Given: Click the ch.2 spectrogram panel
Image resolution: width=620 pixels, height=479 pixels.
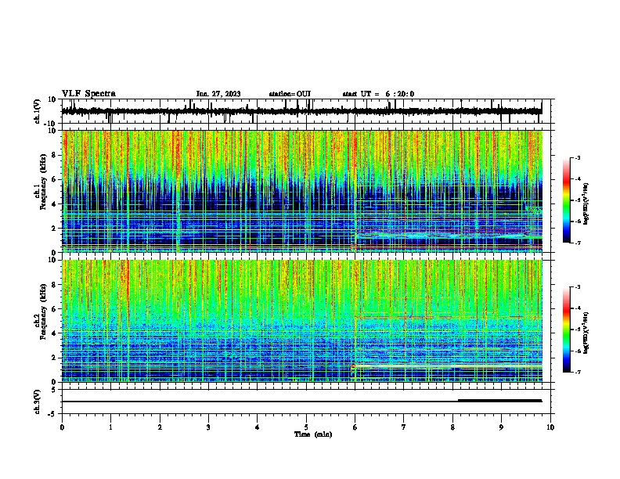Looking at the screenshot, I should (x=302, y=321).
